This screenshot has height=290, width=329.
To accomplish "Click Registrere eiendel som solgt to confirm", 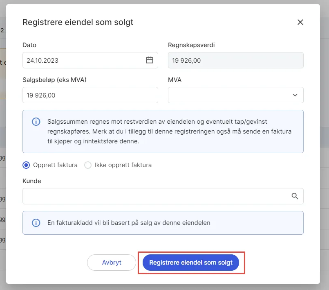I will point(191,263).
